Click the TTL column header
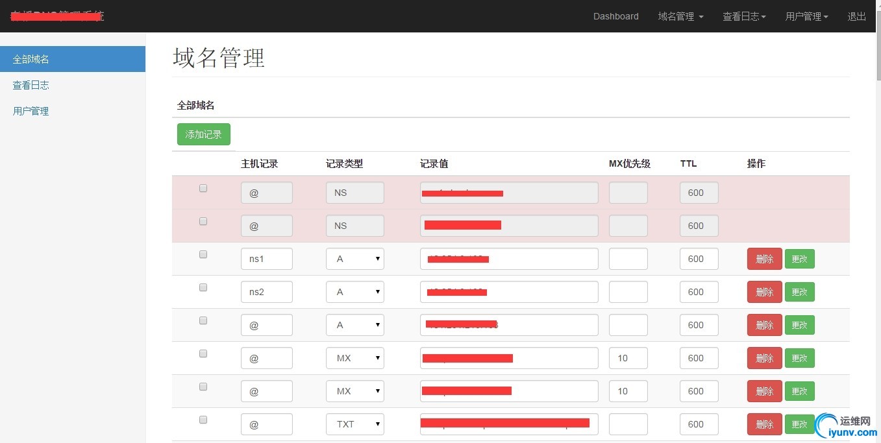This screenshot has height=443, width=881. click(688, 164)
